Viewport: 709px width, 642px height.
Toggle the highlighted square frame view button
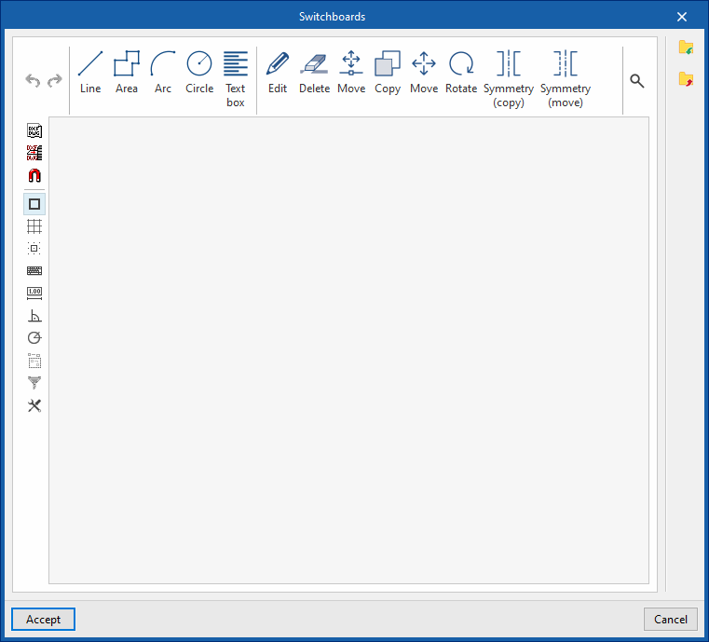coord(34,204)
